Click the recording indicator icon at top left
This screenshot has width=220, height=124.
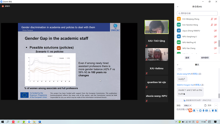3,6
